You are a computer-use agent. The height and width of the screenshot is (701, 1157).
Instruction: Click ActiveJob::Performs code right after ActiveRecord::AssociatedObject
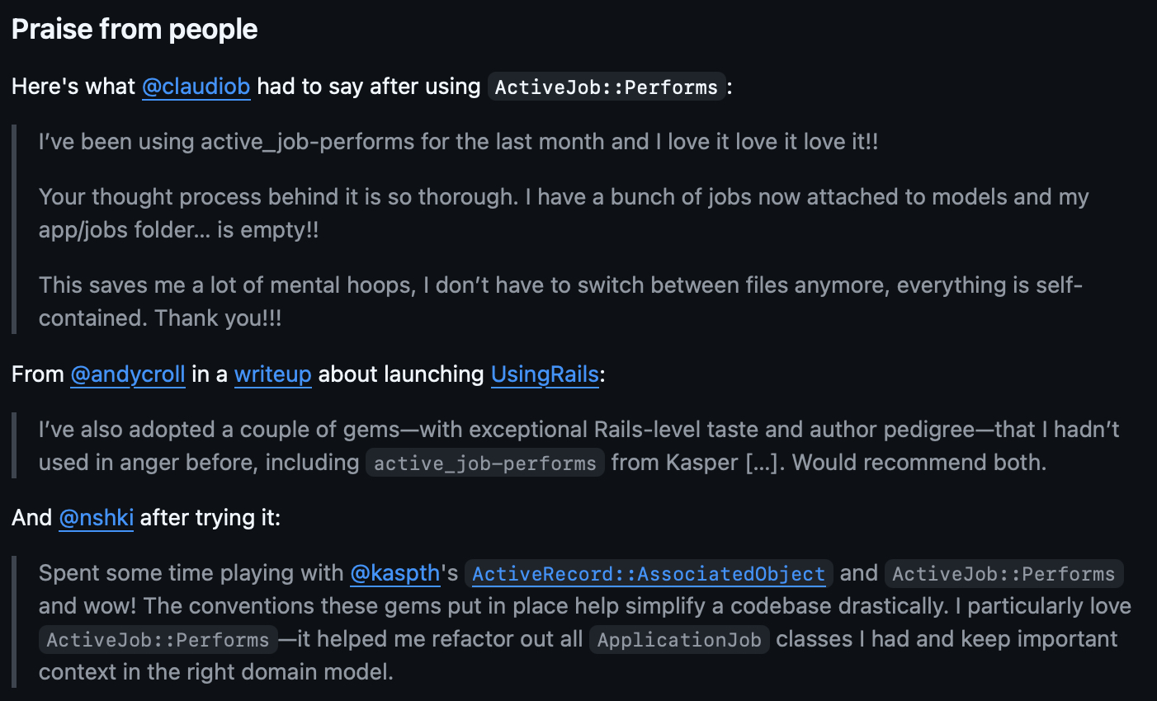point(1004,574)
